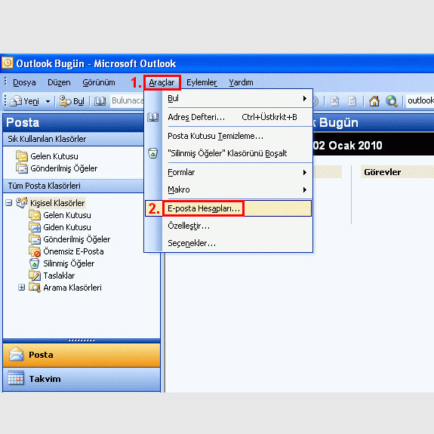
Task: Click the Posta navigation button
Action: pos(82,355)
